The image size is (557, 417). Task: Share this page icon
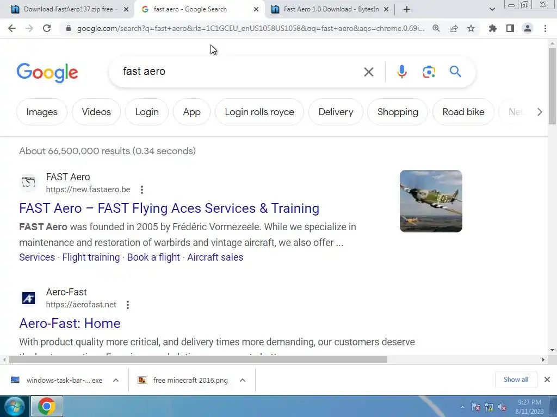454,28
